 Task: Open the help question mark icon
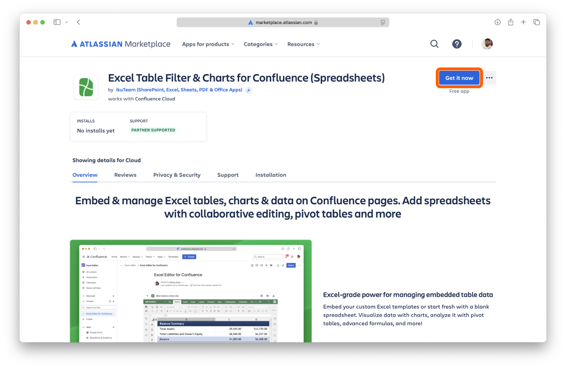(x=457, y=44)
